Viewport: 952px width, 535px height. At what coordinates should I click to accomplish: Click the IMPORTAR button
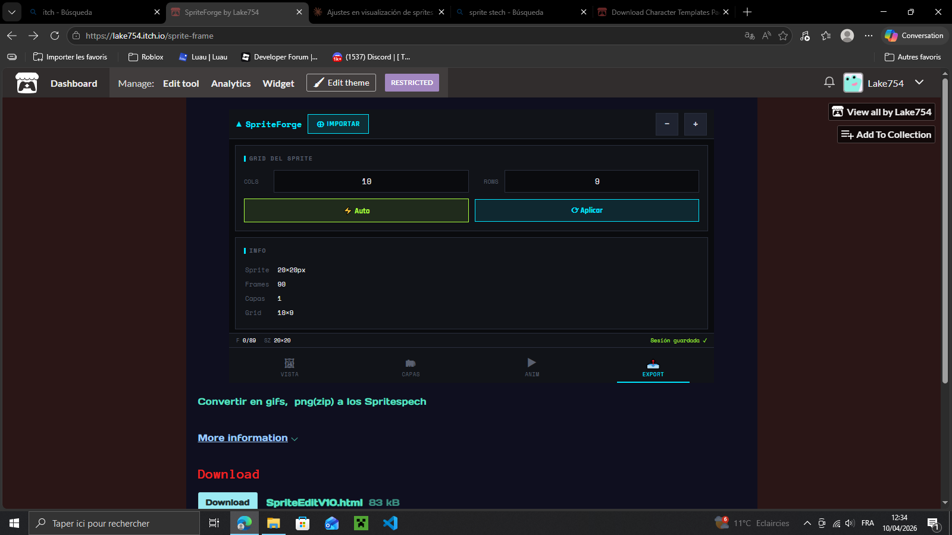(x=338, y=124)
